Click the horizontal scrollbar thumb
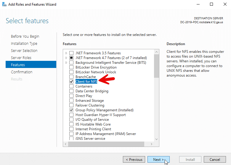 tap(106, 144)
